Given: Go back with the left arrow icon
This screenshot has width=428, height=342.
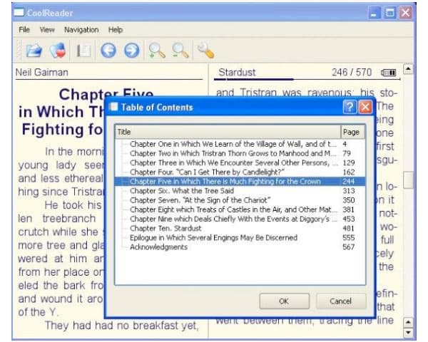Looking at the screenshot, I should coord(108,51).
